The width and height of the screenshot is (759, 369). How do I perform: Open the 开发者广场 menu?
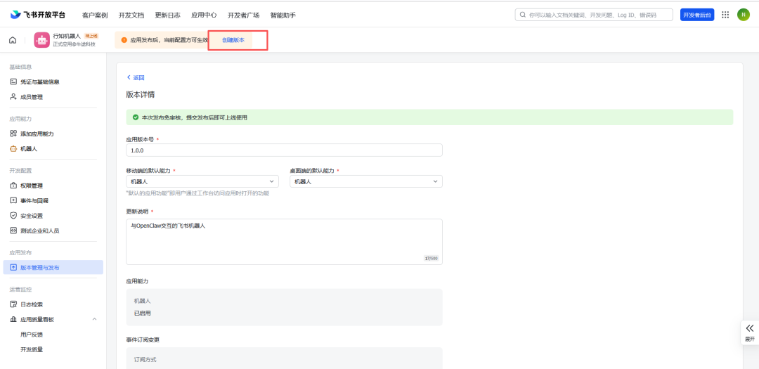click(x=243, y=15)
